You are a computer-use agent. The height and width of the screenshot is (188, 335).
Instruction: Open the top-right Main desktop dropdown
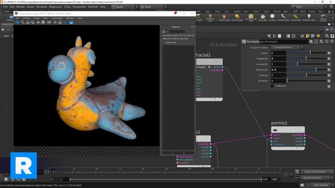click(x=309, y=7)
